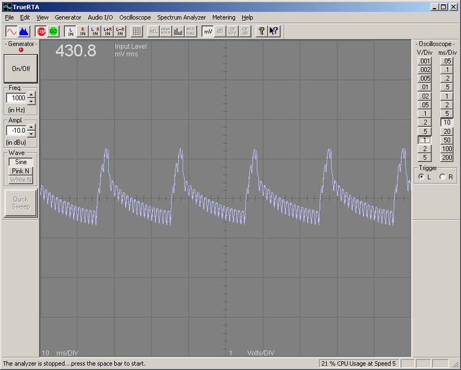The width and height of the screenshot is (461, 370).
Task: Select L+R IN summed input button
Action: [108, 31]
